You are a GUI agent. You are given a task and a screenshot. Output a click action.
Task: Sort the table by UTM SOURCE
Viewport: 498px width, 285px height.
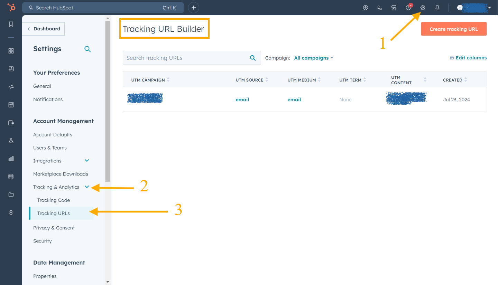click(267, 79)
